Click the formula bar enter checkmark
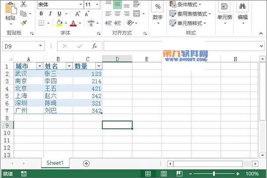The width and height of the screenshot is (267, 178). [80, 46]
